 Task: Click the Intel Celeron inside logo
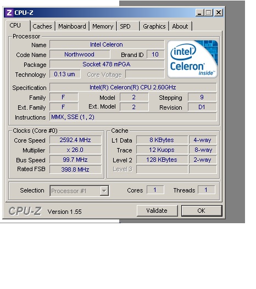(x=192, y=59)
